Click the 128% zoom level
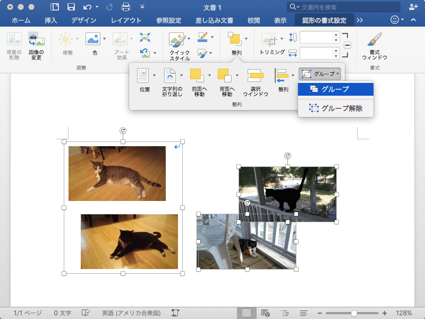Image resolution: width=425 pixels, height=319 pixels. [x=404, y=313]
